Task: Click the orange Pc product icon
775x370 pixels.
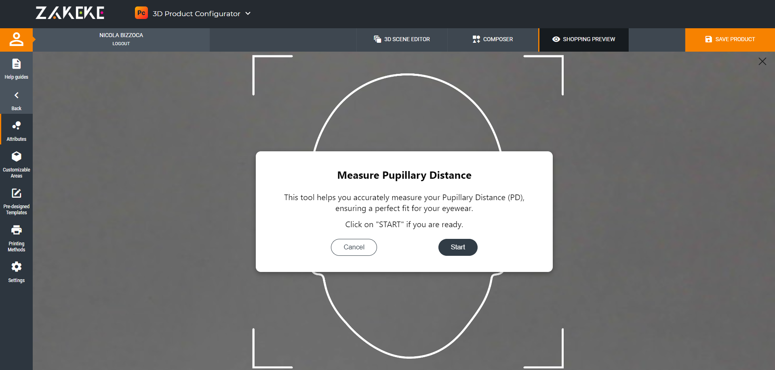Action: [141, 13]
